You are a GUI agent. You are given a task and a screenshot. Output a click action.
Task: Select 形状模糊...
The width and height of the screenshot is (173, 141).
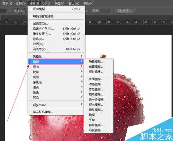point(98,130)
